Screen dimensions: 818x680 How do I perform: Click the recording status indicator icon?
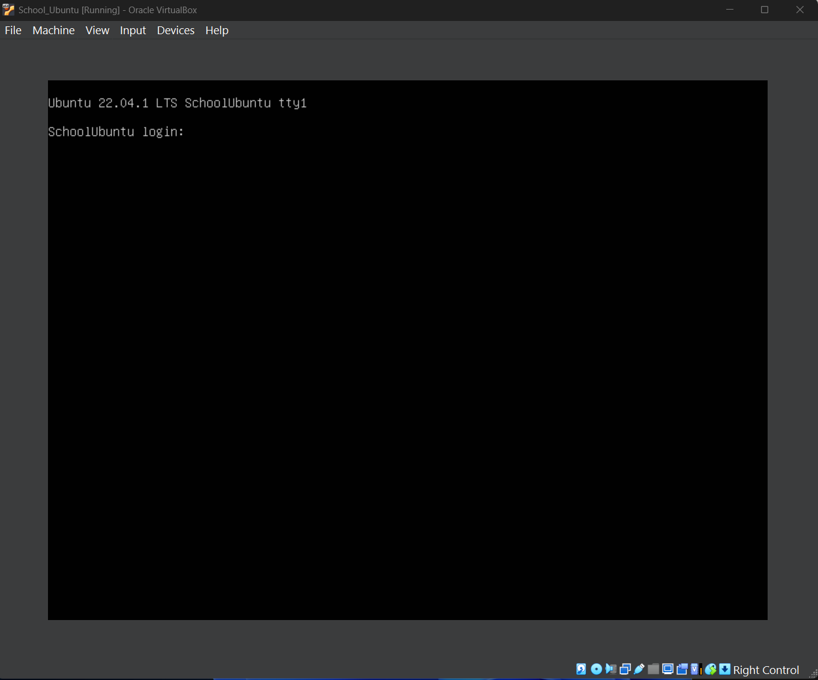click(x=682, y=669)
